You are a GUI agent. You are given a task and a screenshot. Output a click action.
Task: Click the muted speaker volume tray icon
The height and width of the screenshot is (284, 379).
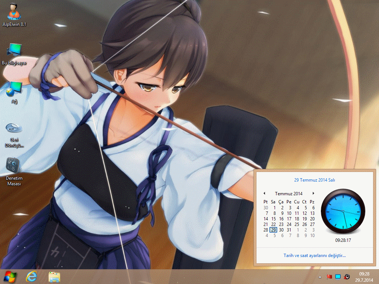[347, 277]
